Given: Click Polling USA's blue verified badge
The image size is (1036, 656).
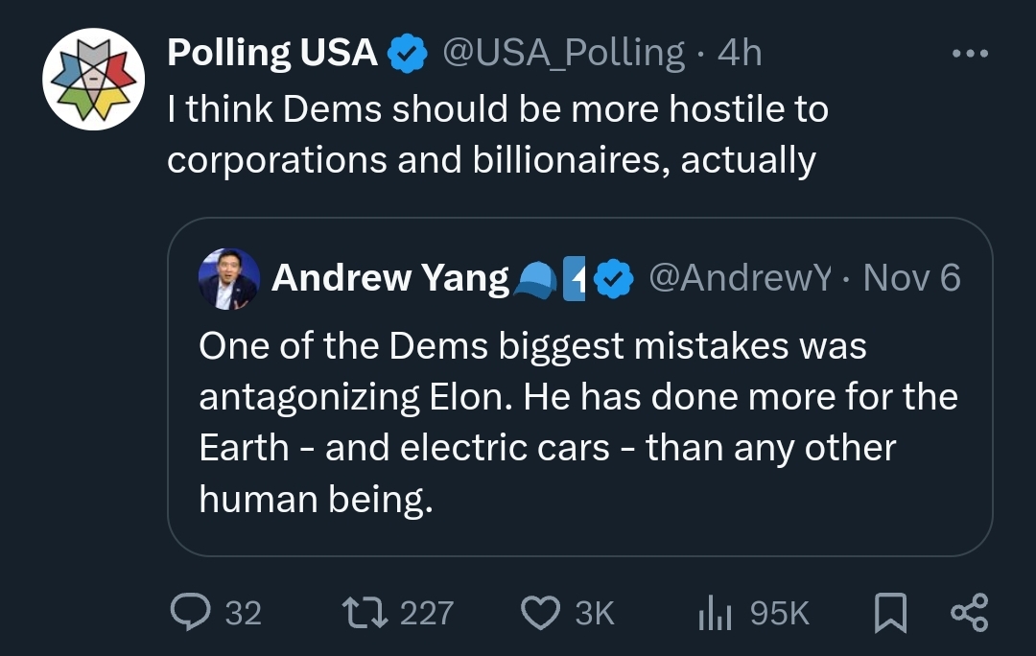Looking at the screenshot, I should [x=407, y=54].
